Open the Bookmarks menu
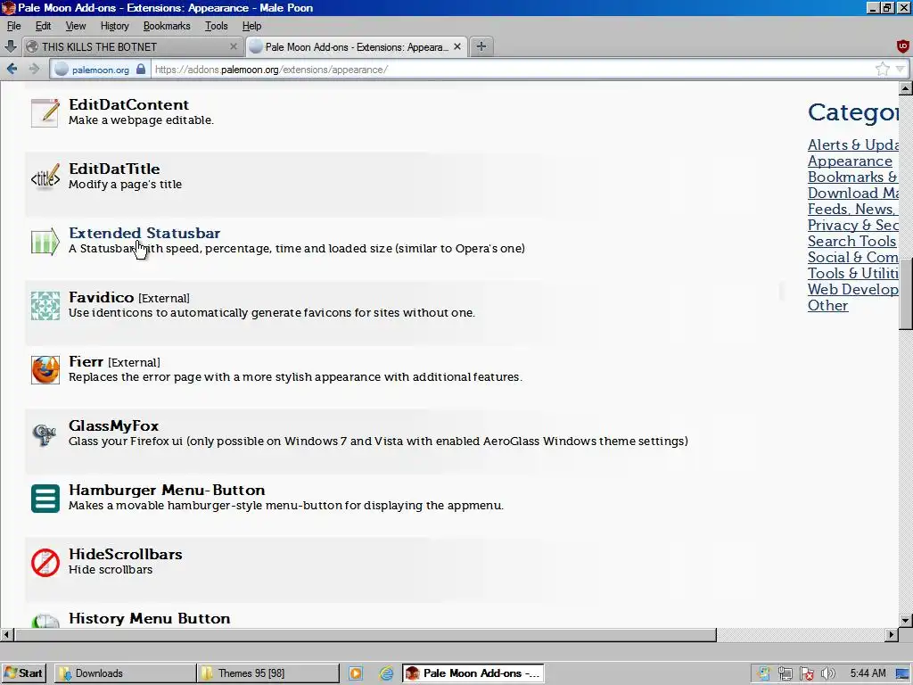 167,26
